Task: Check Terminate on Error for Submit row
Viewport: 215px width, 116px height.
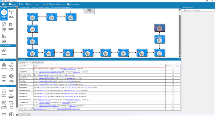Action: 173,106
